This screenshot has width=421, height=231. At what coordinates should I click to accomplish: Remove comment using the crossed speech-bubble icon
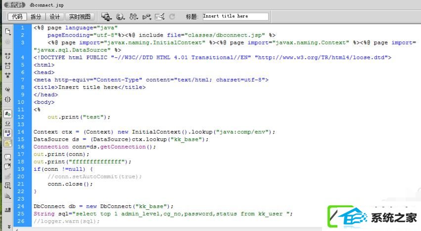(x=8, y=166)
